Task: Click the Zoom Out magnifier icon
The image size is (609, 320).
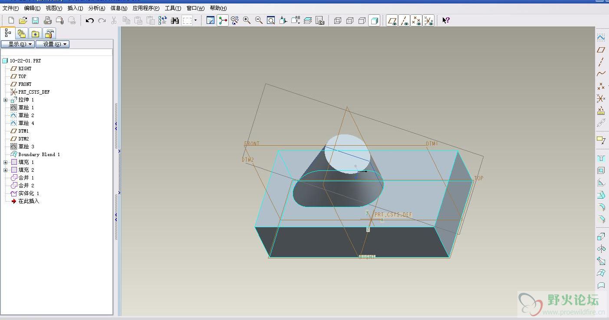Action: 259,20
